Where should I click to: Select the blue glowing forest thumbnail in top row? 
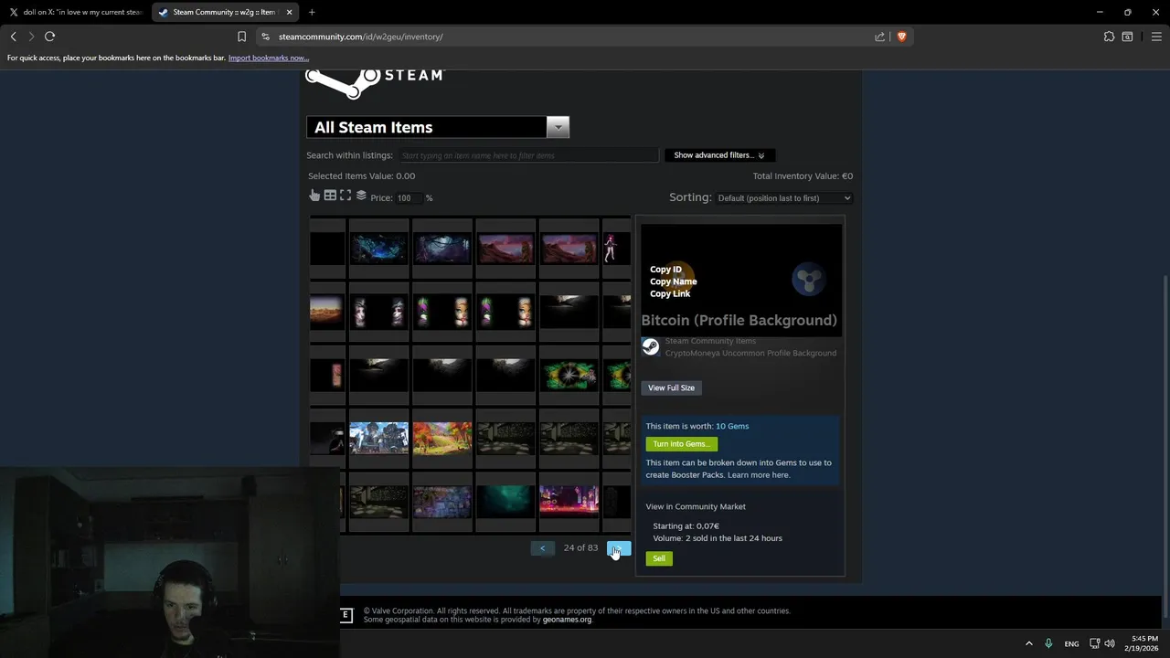tap(379, 248)
